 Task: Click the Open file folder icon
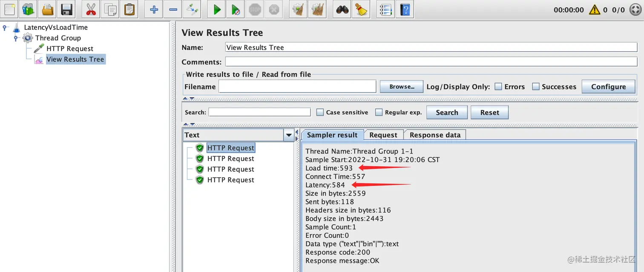[x=47, y=9]
